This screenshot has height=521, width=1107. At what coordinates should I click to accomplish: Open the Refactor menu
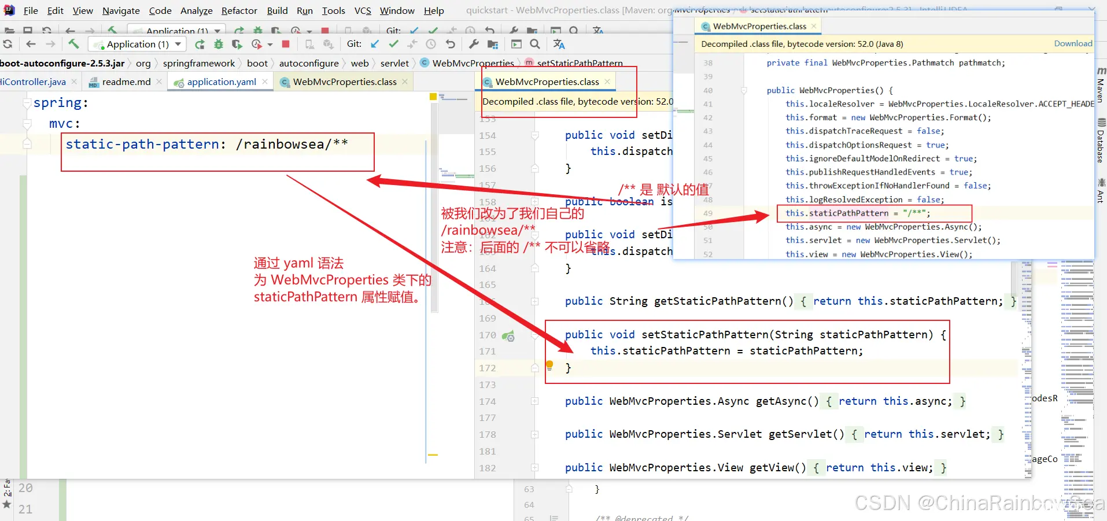click(239, 10)
